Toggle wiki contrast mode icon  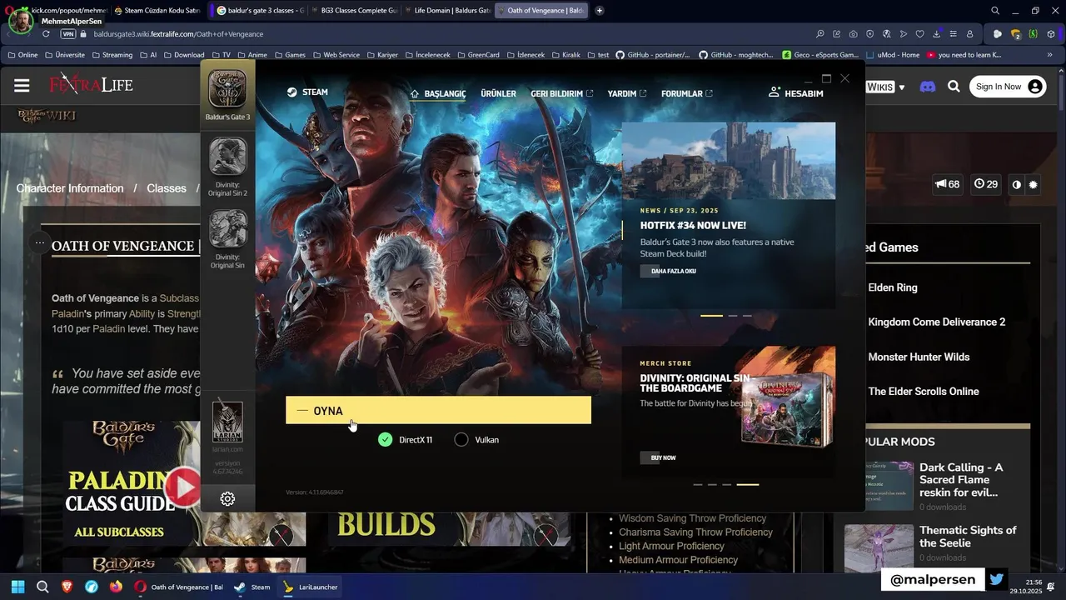1016,185
